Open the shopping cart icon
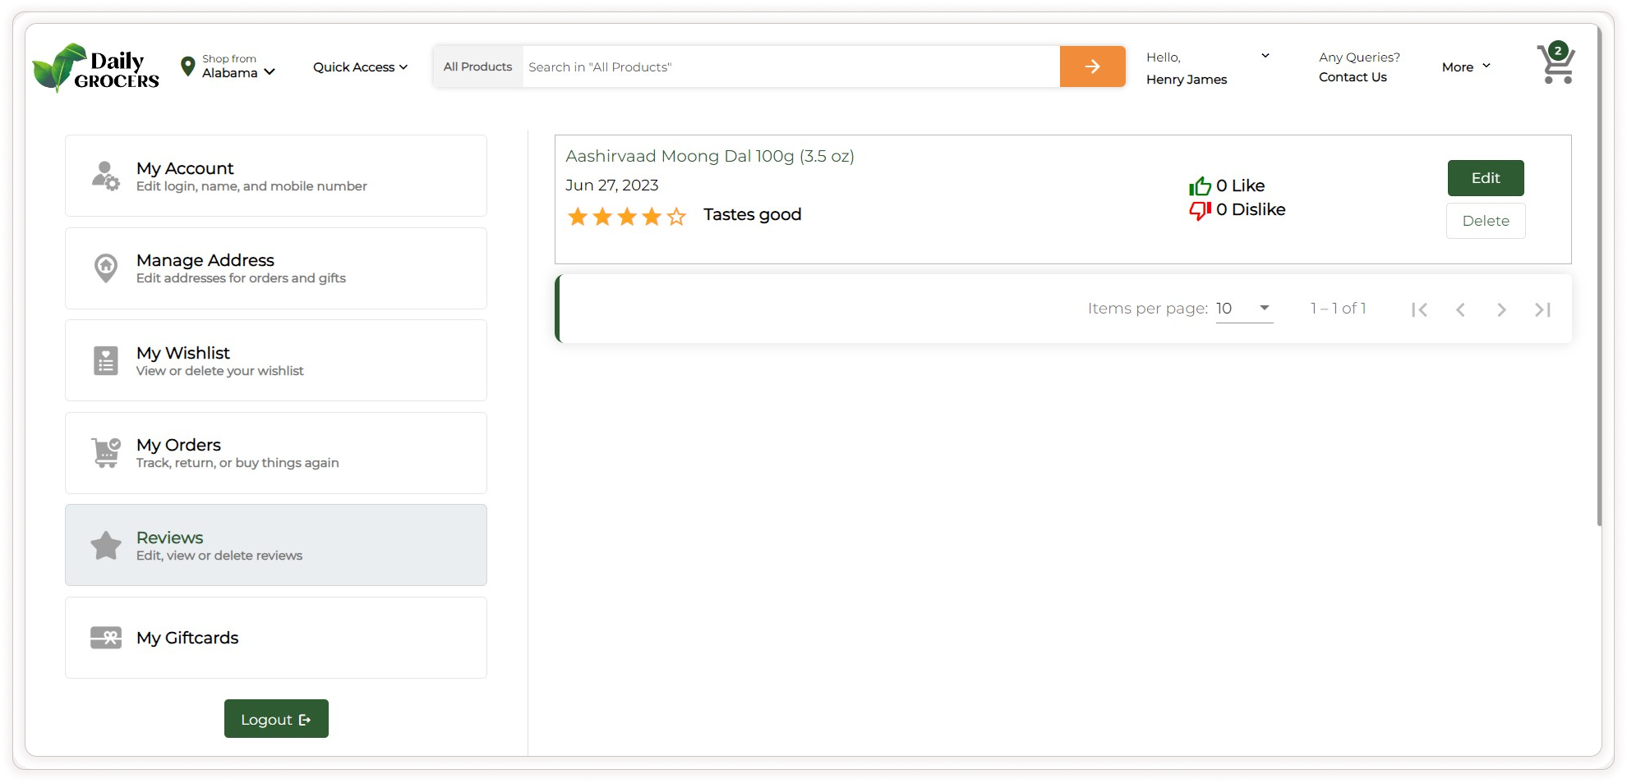This screenshot has height=783, width=1627. pos(1556,65)
